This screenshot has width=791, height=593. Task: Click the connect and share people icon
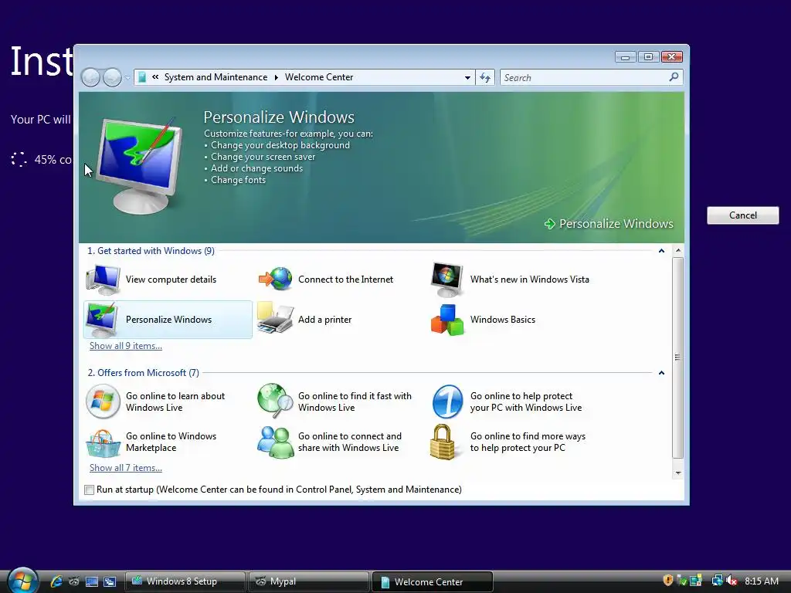click(x=276, y=442)
